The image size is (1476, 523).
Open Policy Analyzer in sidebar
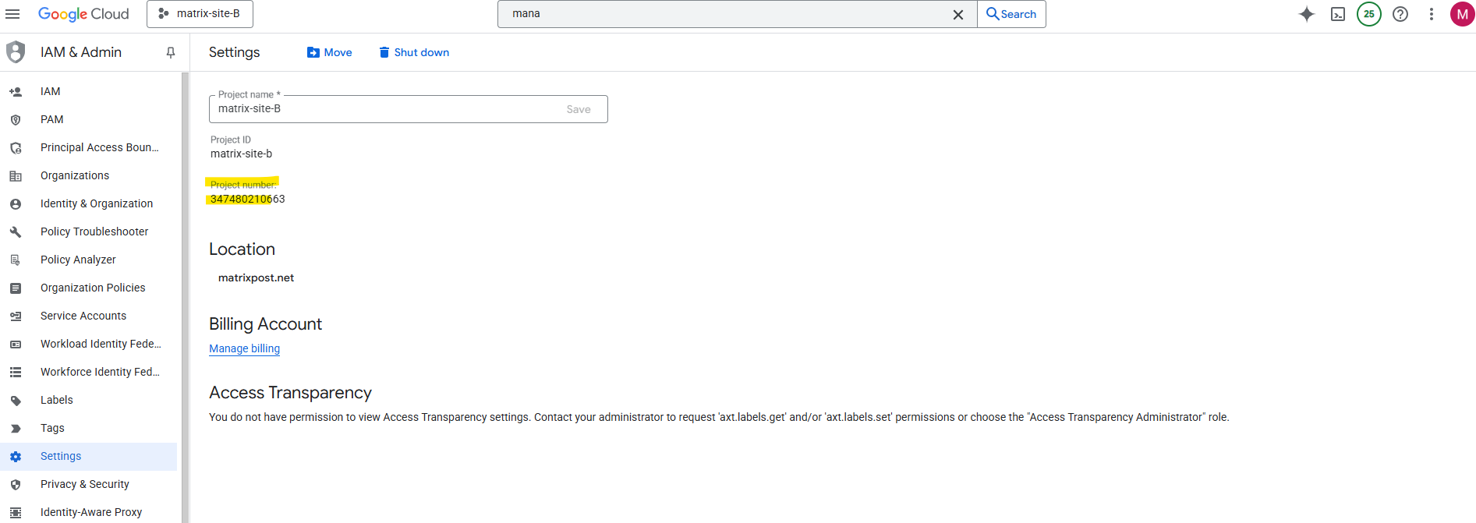point(89,260)
